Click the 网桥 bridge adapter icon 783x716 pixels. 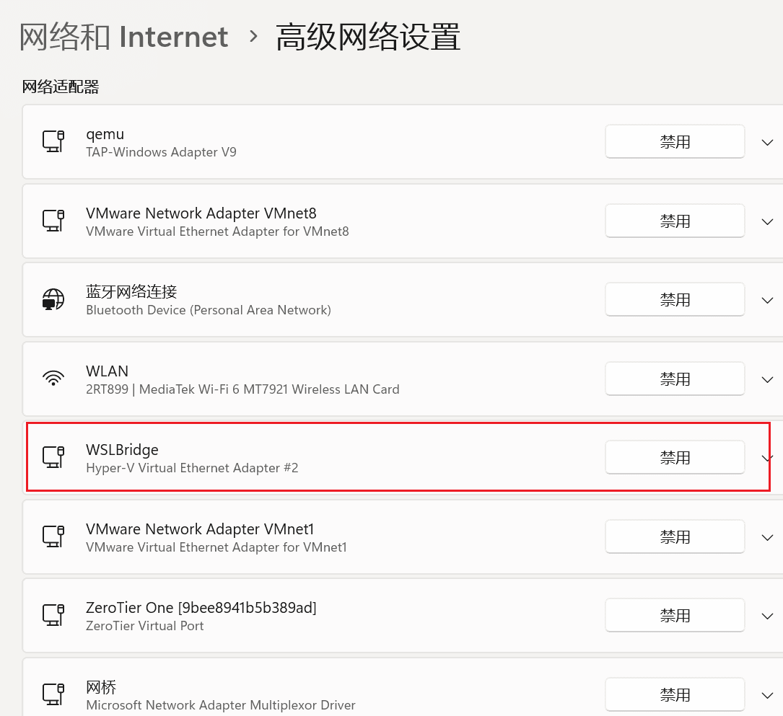[53, 694]
